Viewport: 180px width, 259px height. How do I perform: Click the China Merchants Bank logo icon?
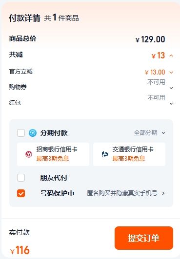tap(29, 154)
